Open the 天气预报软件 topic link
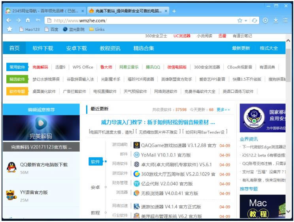Viewport: 294px width, 222px height. click(x=135, y=91)
